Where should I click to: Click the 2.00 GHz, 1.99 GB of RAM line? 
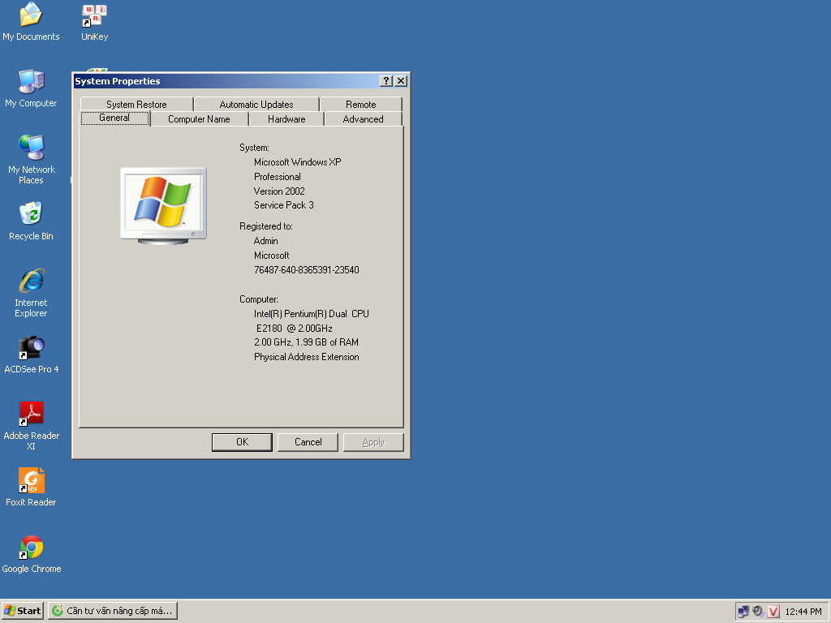pyautogui.click(x=306, y=342)
